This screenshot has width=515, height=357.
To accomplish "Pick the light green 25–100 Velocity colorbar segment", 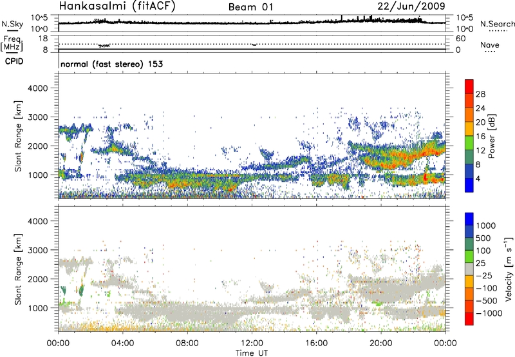I will click(x=469, y=256).
